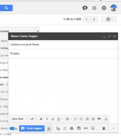Click the Prueba subject field
121x136 pixels.
(63, 53)
